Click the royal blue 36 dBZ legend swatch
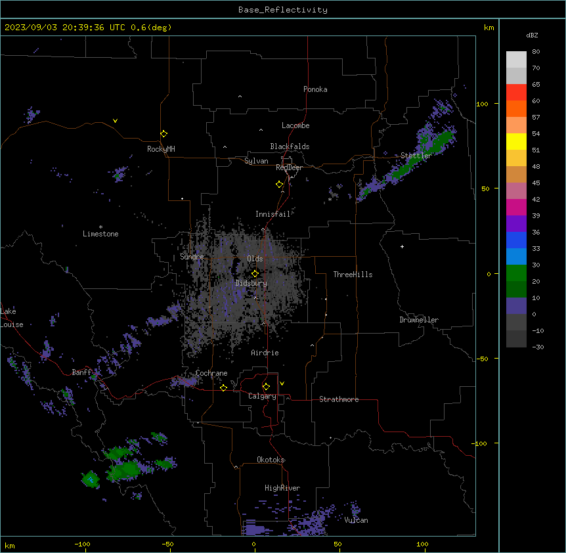566x553 pixels. pyautogui.click(x=516, y=240)
